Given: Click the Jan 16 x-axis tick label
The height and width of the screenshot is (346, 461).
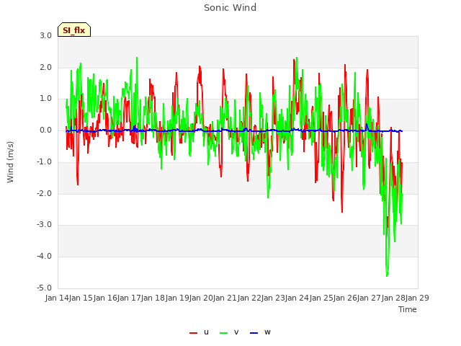Looking at the screenshot, I should (105, 298).
